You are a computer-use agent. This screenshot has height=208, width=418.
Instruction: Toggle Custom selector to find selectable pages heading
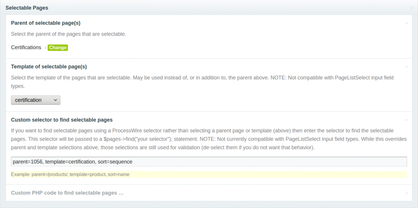[x=61, y=120]
